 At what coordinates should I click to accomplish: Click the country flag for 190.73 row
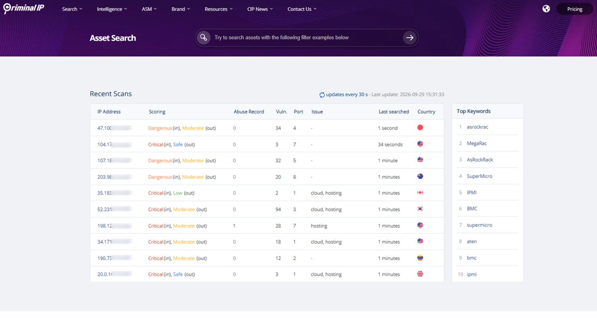[420, 258]
